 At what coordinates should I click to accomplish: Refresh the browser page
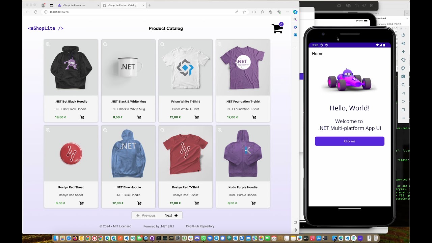(35, 12)
